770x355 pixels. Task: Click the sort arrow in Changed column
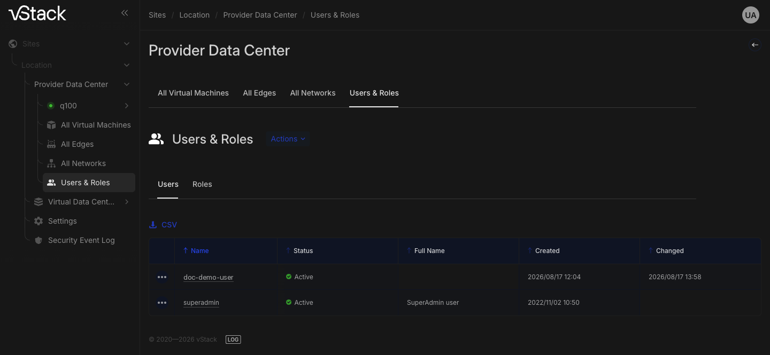click(x=651, y=250)
